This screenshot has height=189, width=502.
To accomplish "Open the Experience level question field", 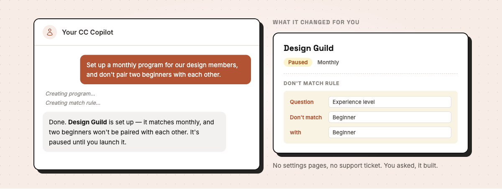I will (x=390, y=102).
